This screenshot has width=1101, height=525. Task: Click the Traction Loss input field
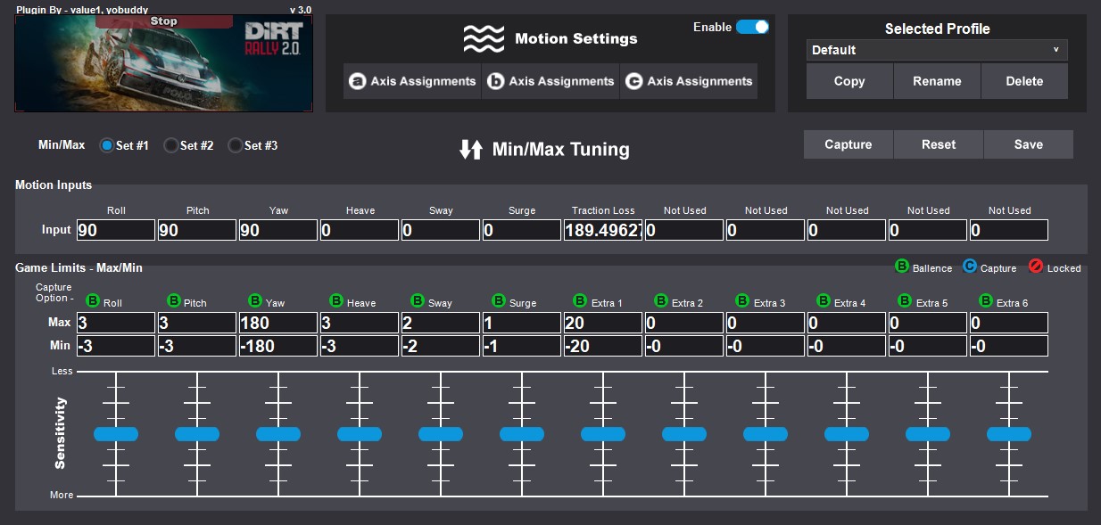pos(602,230)
